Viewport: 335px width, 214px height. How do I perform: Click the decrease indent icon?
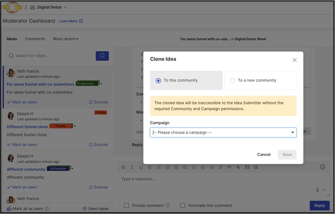(x=176, y=167)
